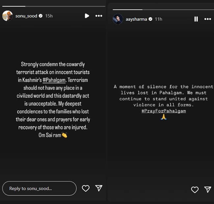Open more options on sonu_sood story

[98, 16]
